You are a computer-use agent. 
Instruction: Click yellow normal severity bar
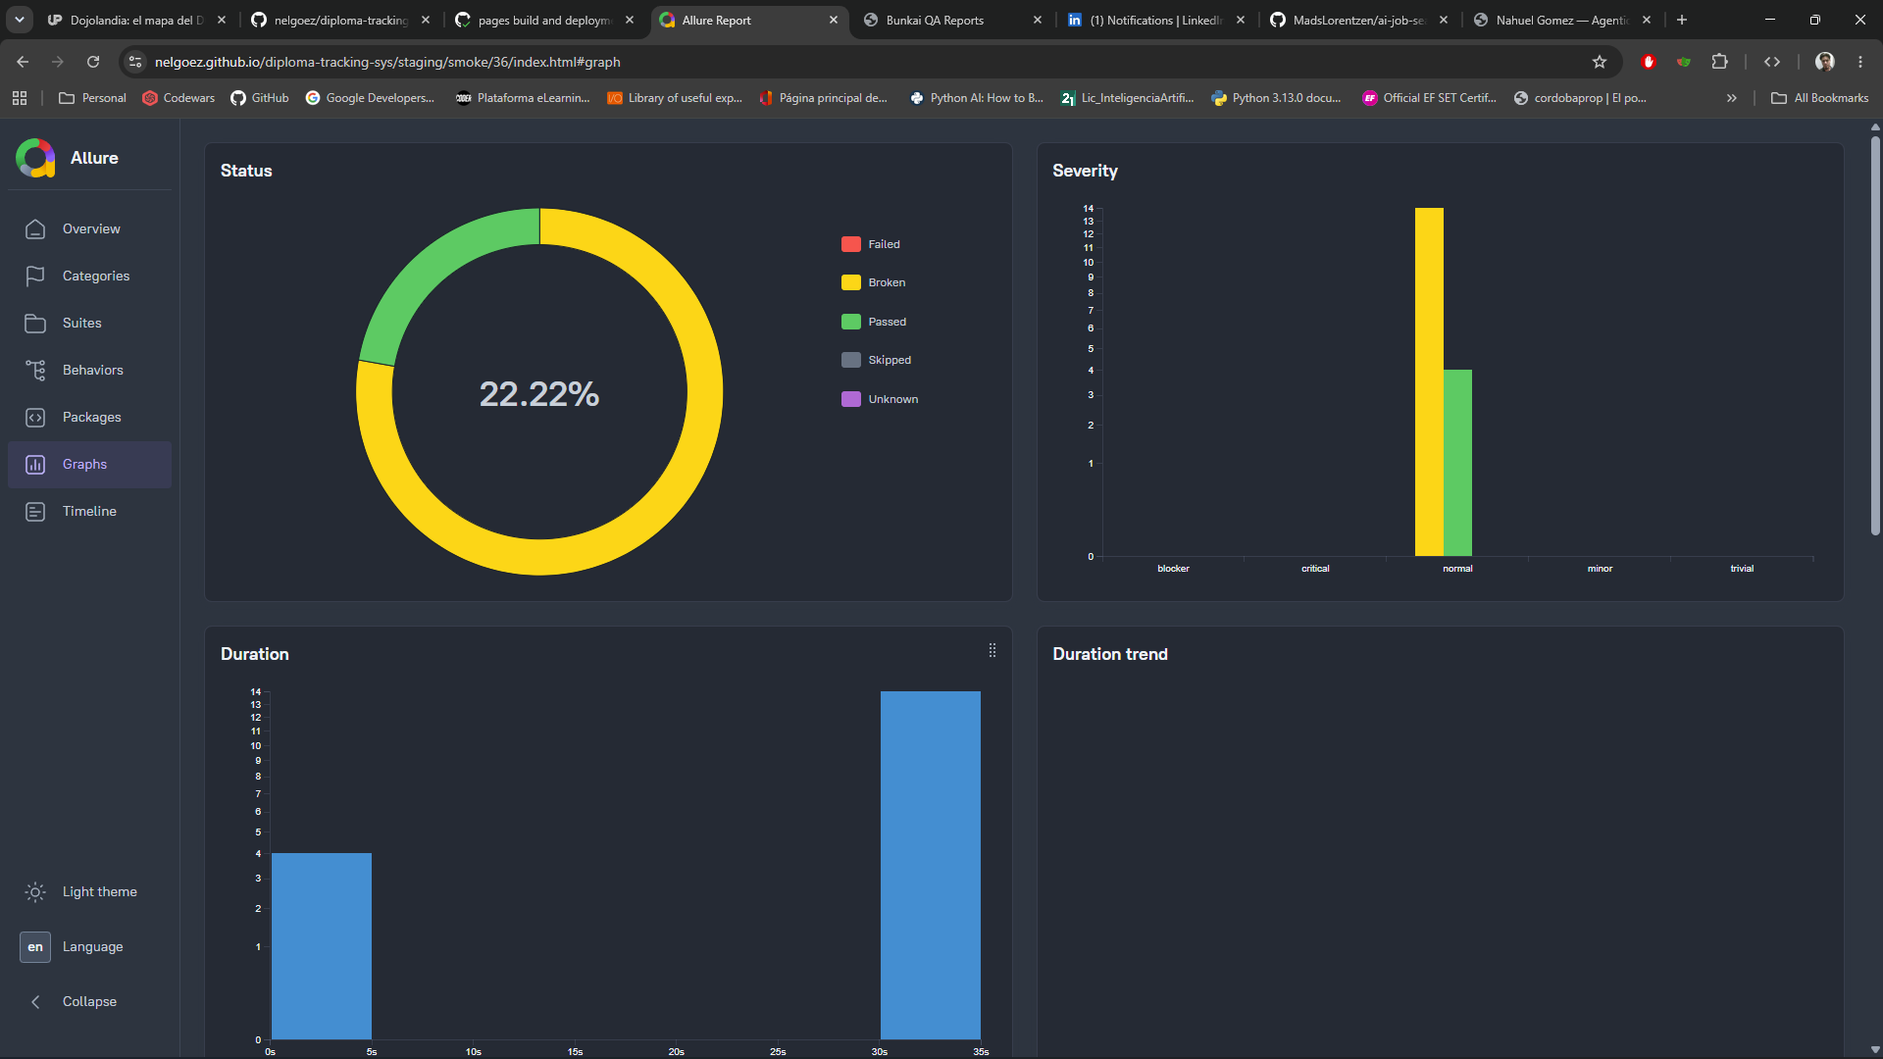(x=1429, y=381)
